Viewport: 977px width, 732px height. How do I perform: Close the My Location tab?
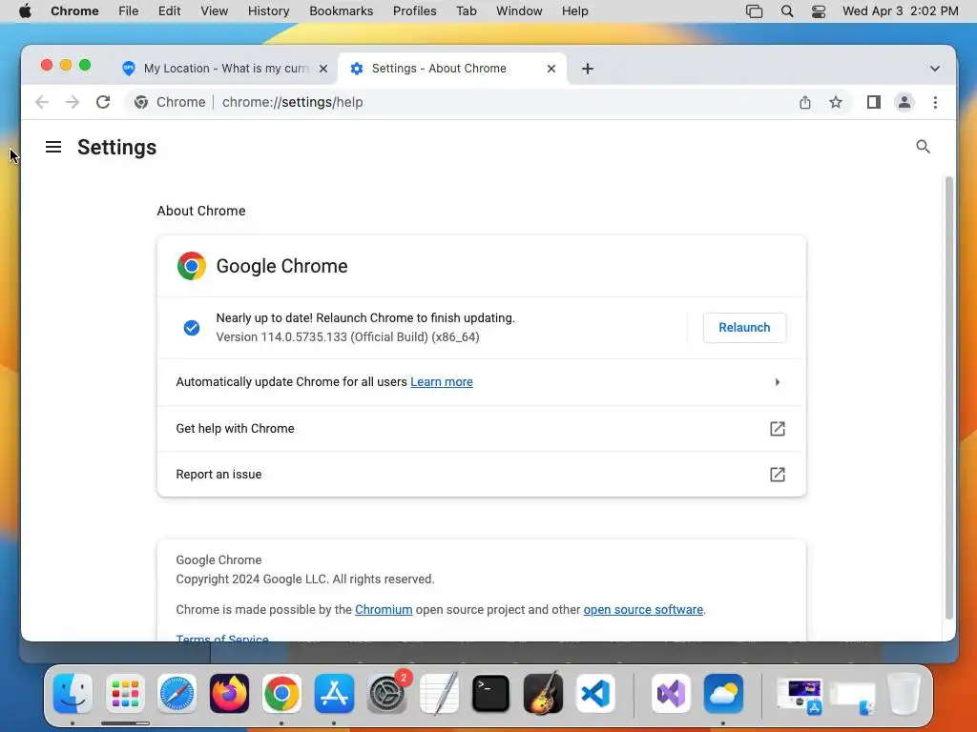[323, 69]
